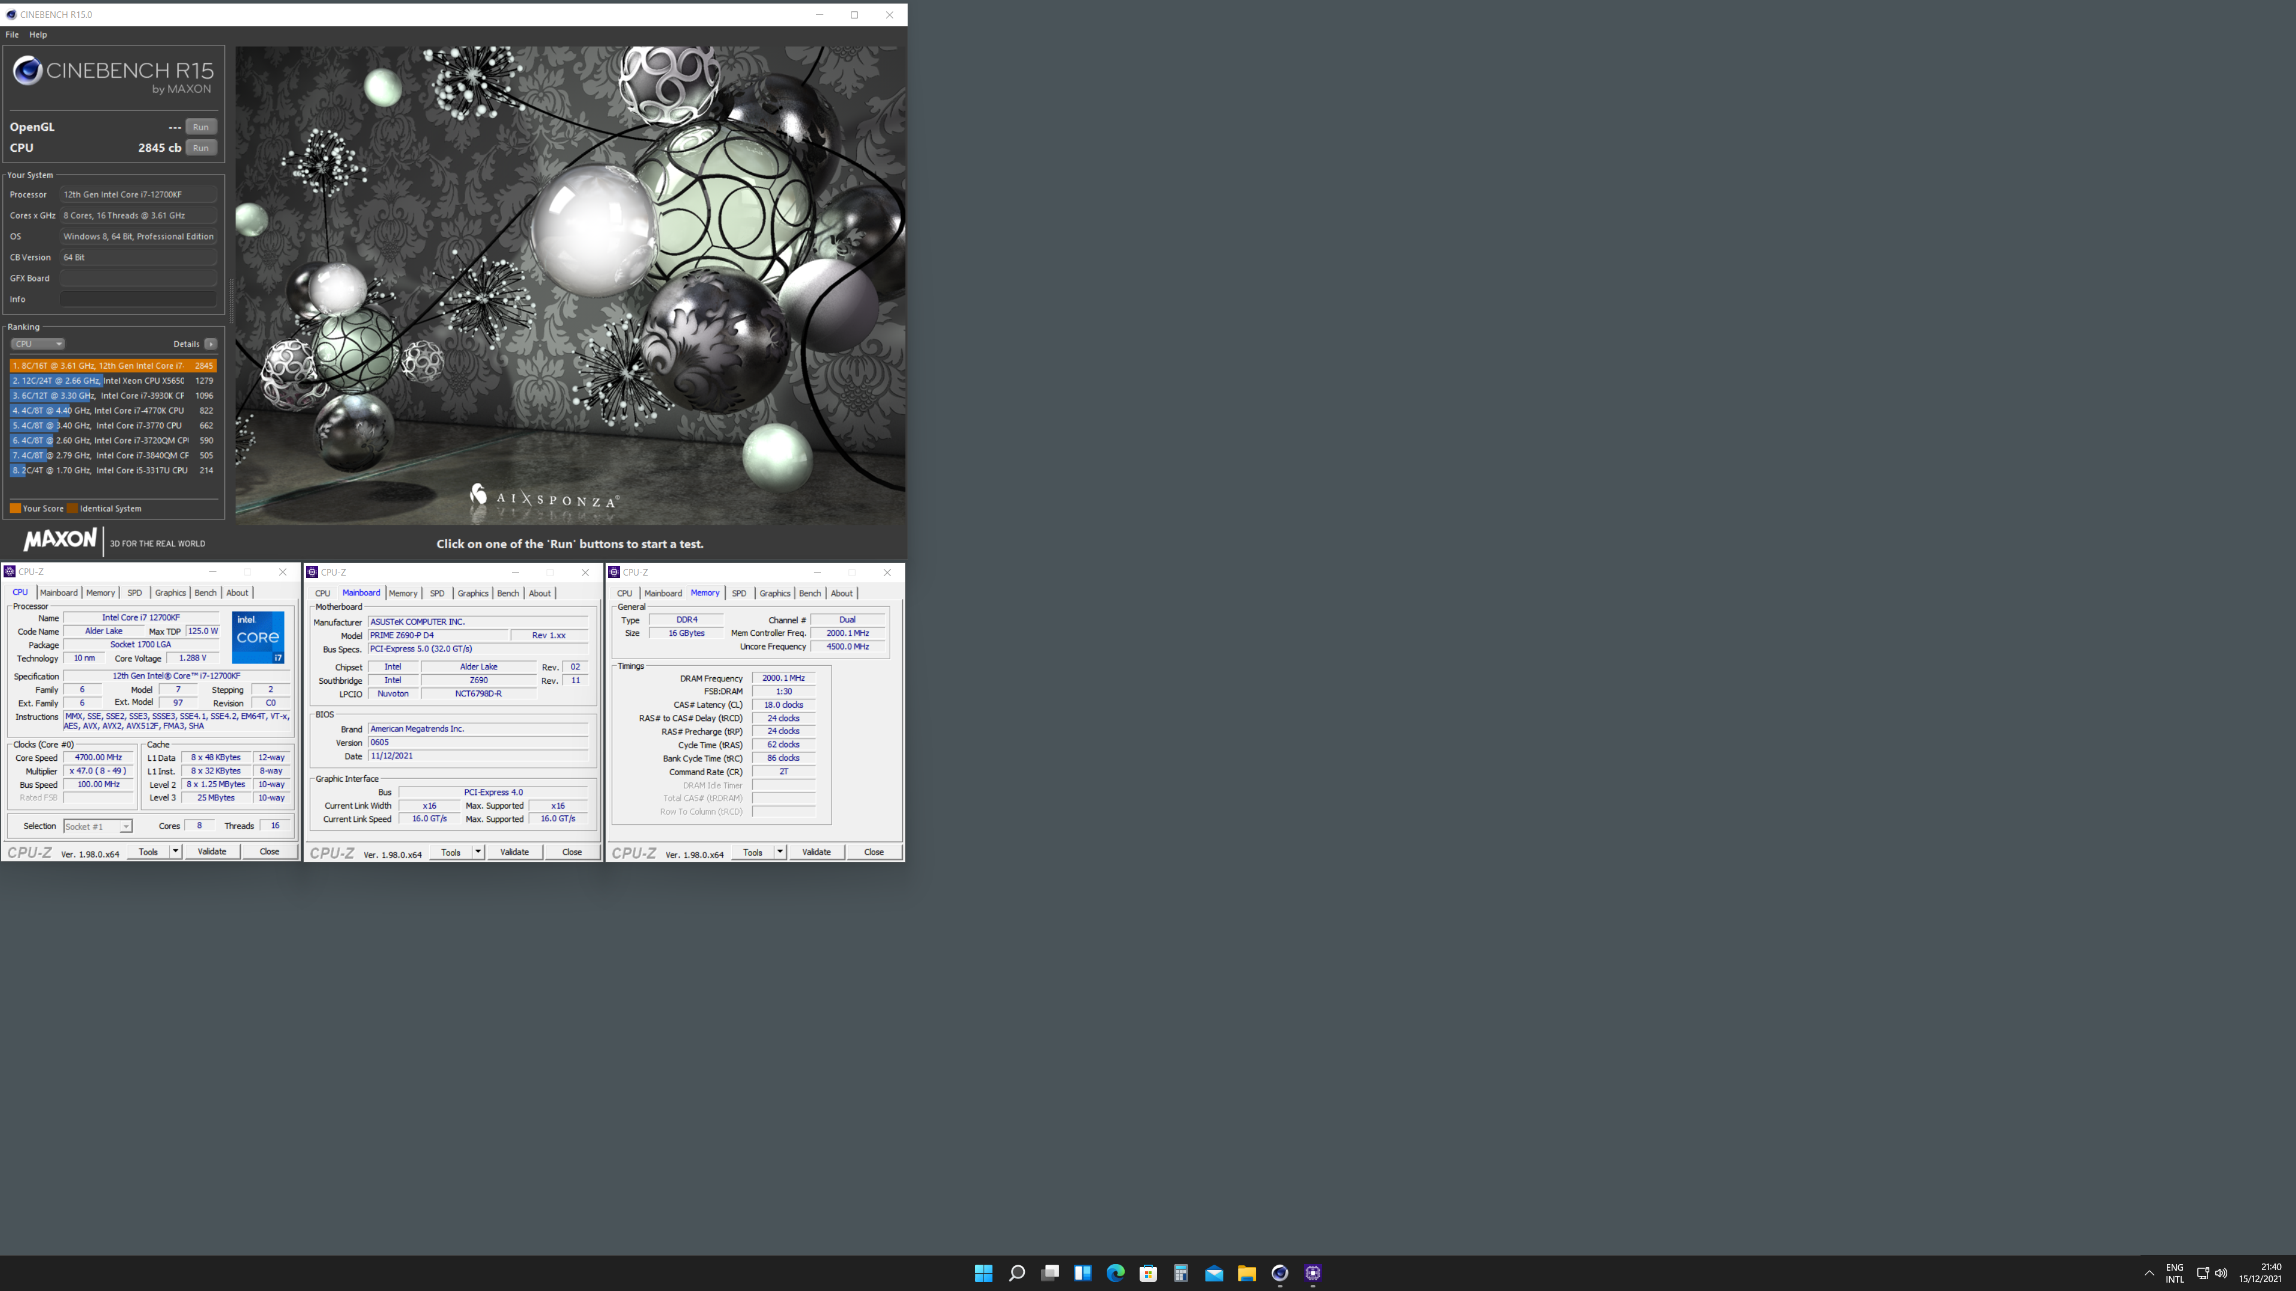Open File Explorer from taskbar
Image resolution: width=2296 pixels, height=1291 pixels.
tap(1246, 1273)
